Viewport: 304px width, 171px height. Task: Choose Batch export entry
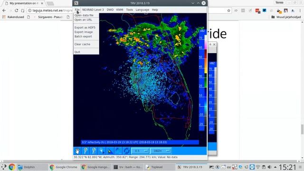(x=86, y=37)
